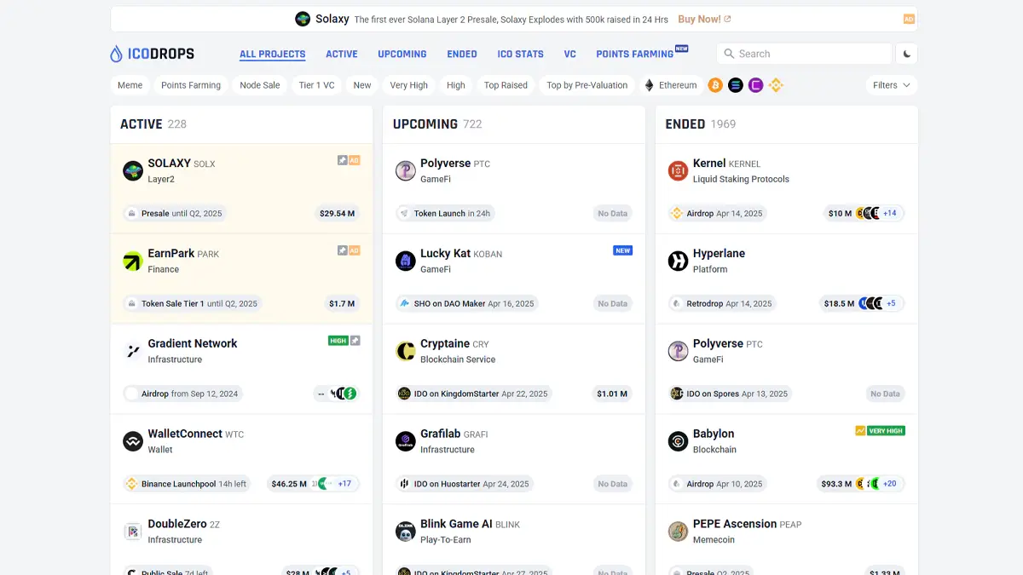Select the Top Raised filter chip

click(x=506, y=85)
